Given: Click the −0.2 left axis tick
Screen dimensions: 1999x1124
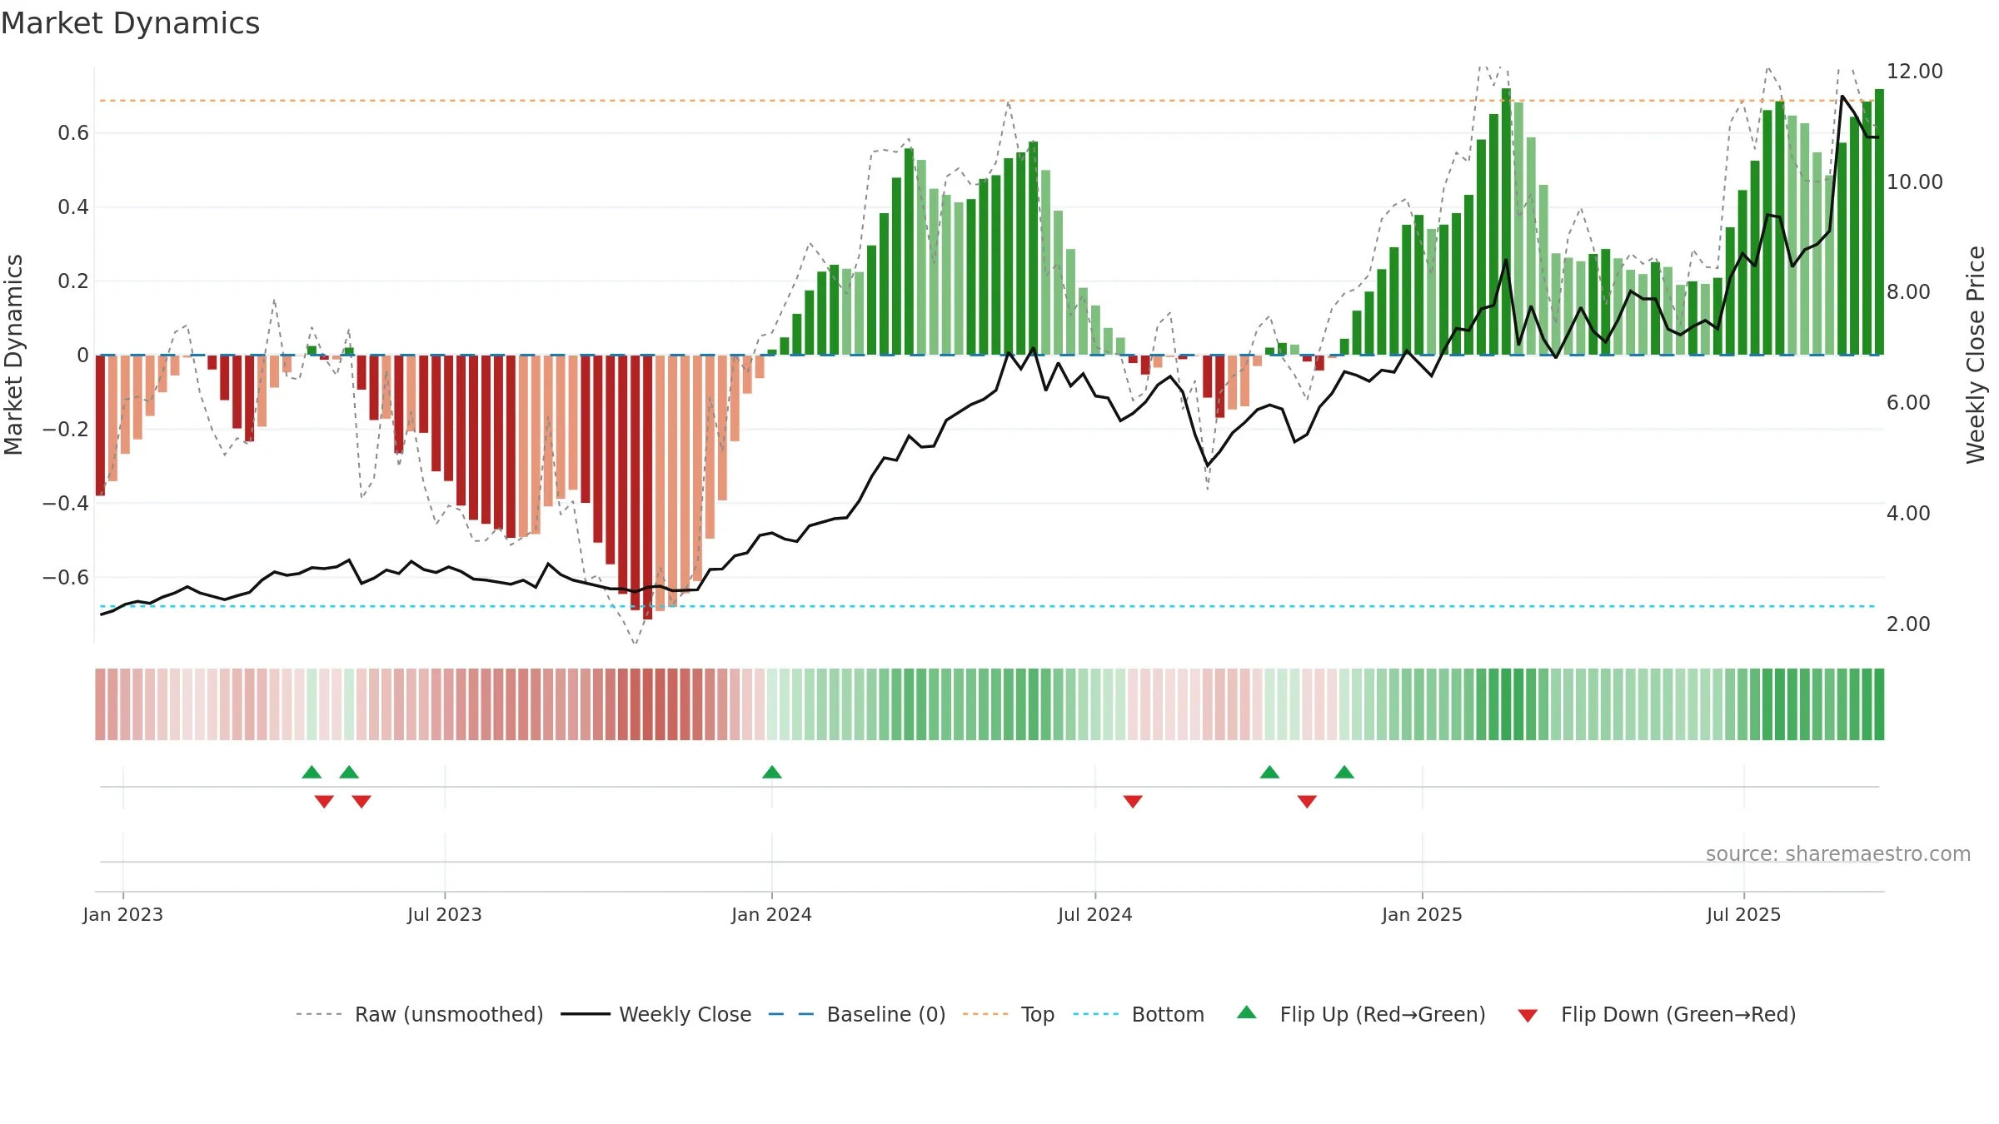Looking at the screenshot, I should (x=66, y=430).
